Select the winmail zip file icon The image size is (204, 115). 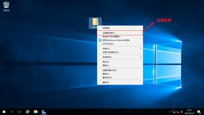click(95, 23)
